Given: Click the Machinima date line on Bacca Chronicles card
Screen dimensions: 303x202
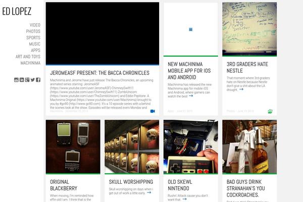Looking at the screenshot, I should coord(69,111).
